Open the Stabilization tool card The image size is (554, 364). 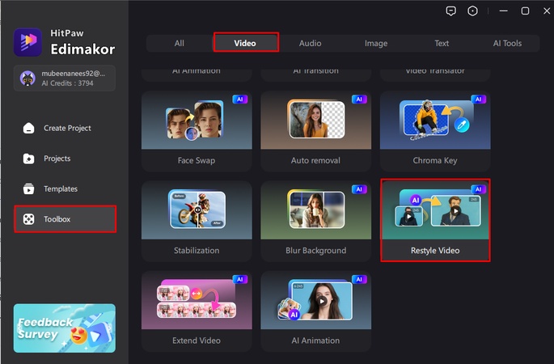point(197,221)
